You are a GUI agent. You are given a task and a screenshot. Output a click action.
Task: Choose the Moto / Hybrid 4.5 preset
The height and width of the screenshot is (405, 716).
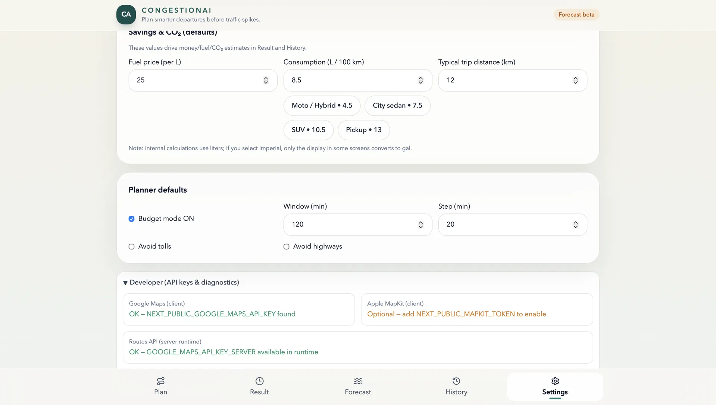tap(322, 106)
